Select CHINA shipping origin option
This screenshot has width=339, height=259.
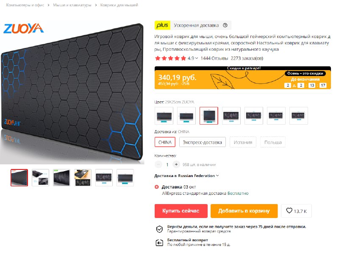tap(165, 142)
